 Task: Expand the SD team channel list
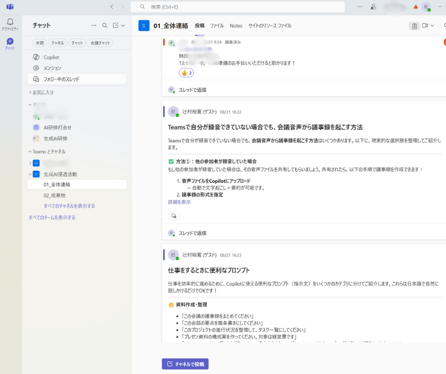point(30,163)
